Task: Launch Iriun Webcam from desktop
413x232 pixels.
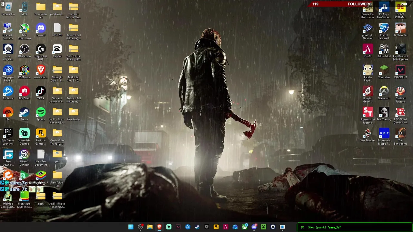Action: (x=8, y=53)
